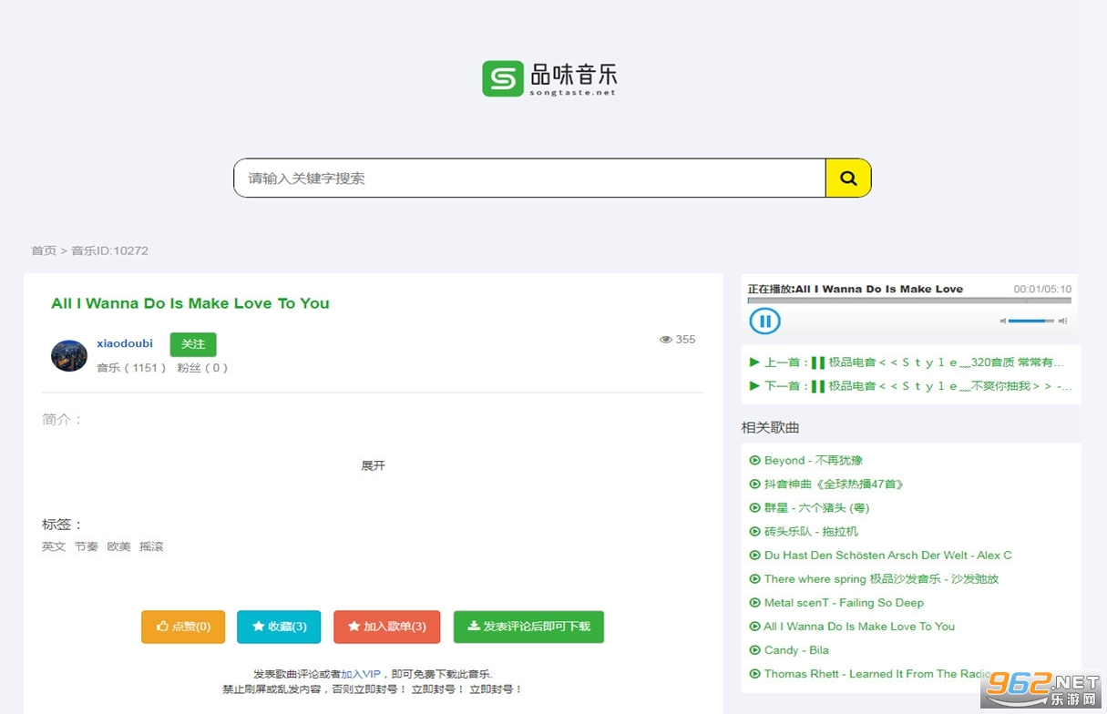Mute audio with the left speaker icon
Image resolution: width=1107 pixels, height=714 pixels.
pyautogui.click(x=1003, y=321)
